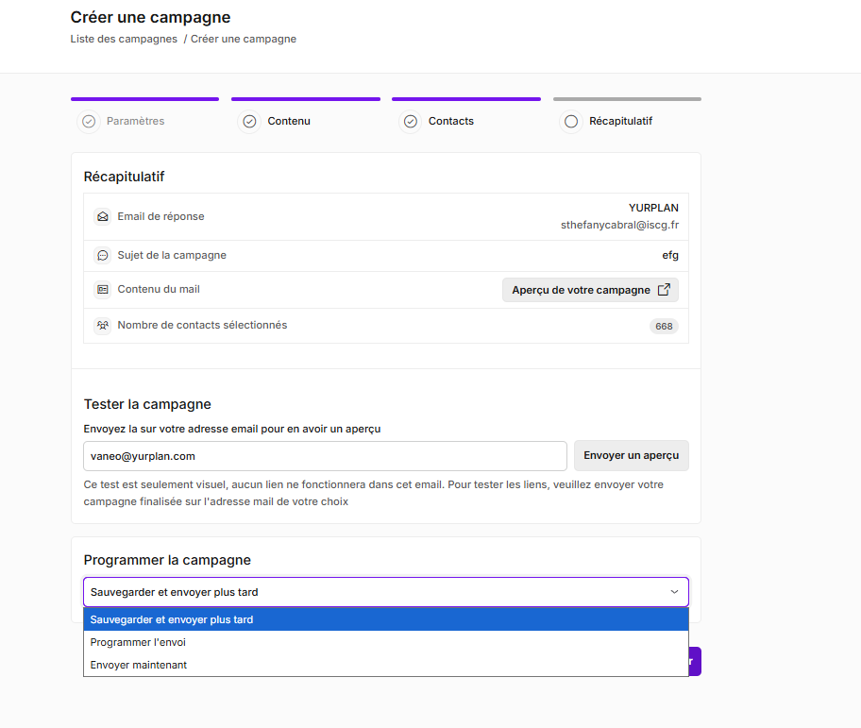Open Aperçu de votre campagne

point(590,290)
